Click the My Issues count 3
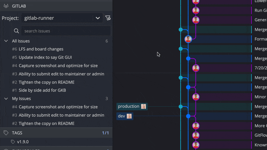This screenshot has height=150, width=267. point(107,98)
